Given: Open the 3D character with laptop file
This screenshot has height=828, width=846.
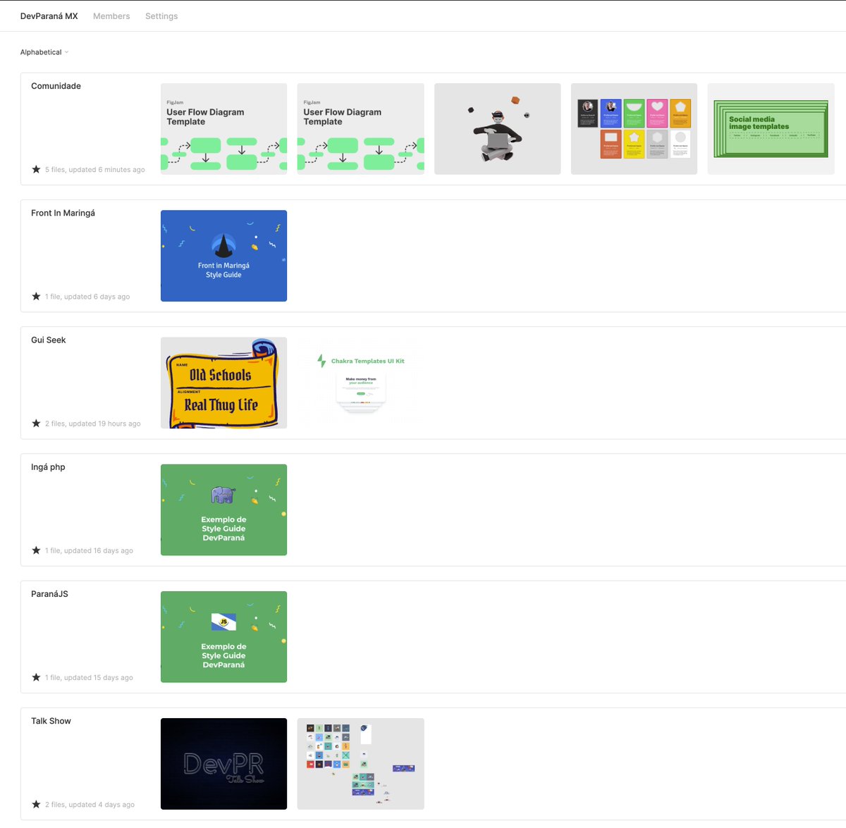Looking at the screenshot, I should (497, 129).
